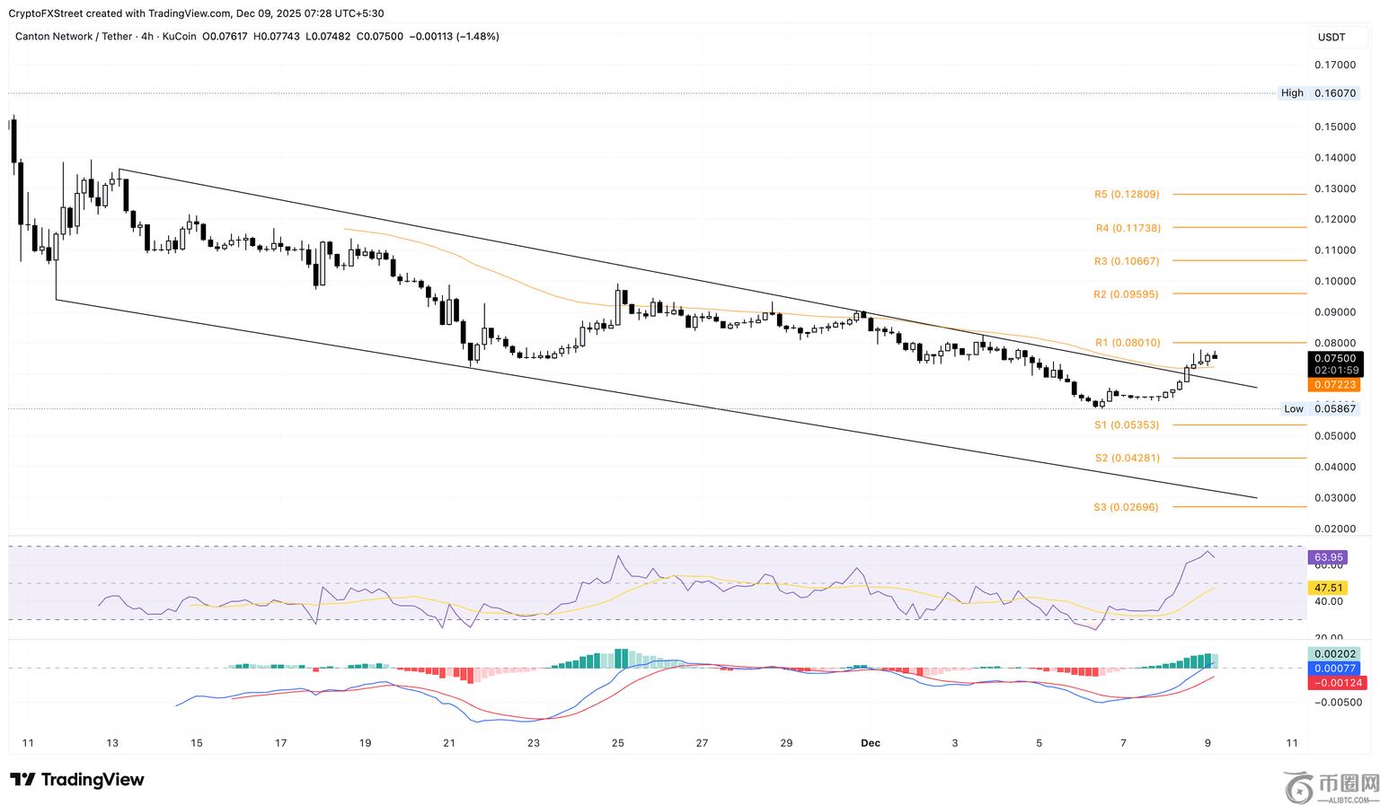Click the MACD histogram value tag 0.00202

click(1335, 654)
